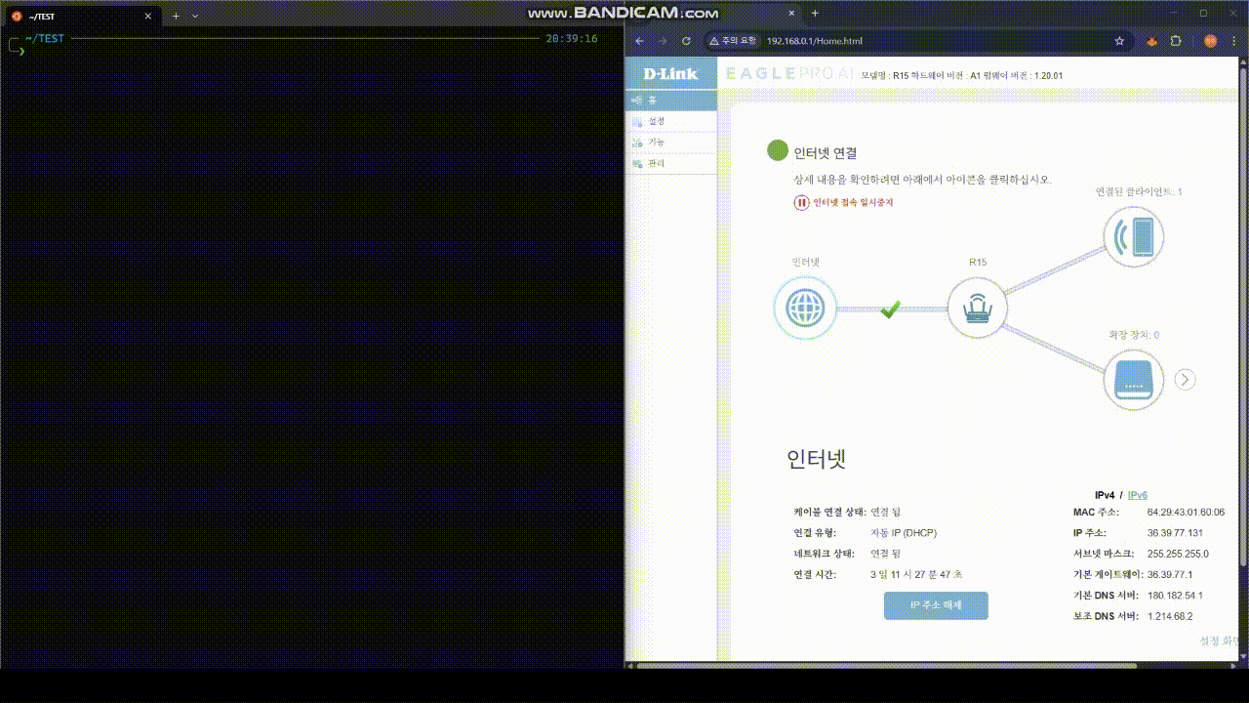Click the browser back arrow

pyautogui.click(x=639, y=41)
